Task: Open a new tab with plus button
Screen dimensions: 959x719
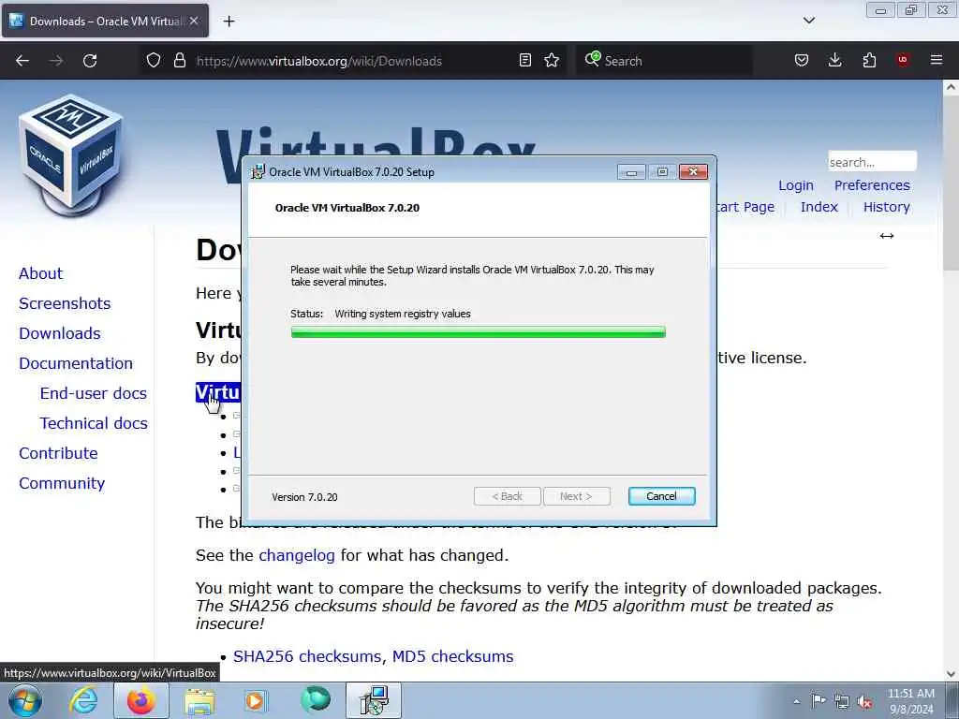Action: click(x=229, y=22)
